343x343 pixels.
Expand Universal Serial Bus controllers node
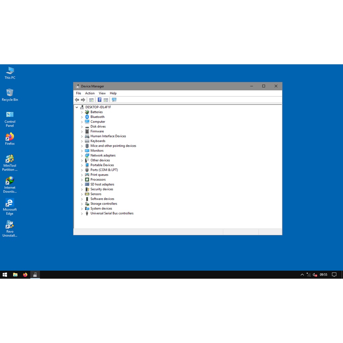82,213
